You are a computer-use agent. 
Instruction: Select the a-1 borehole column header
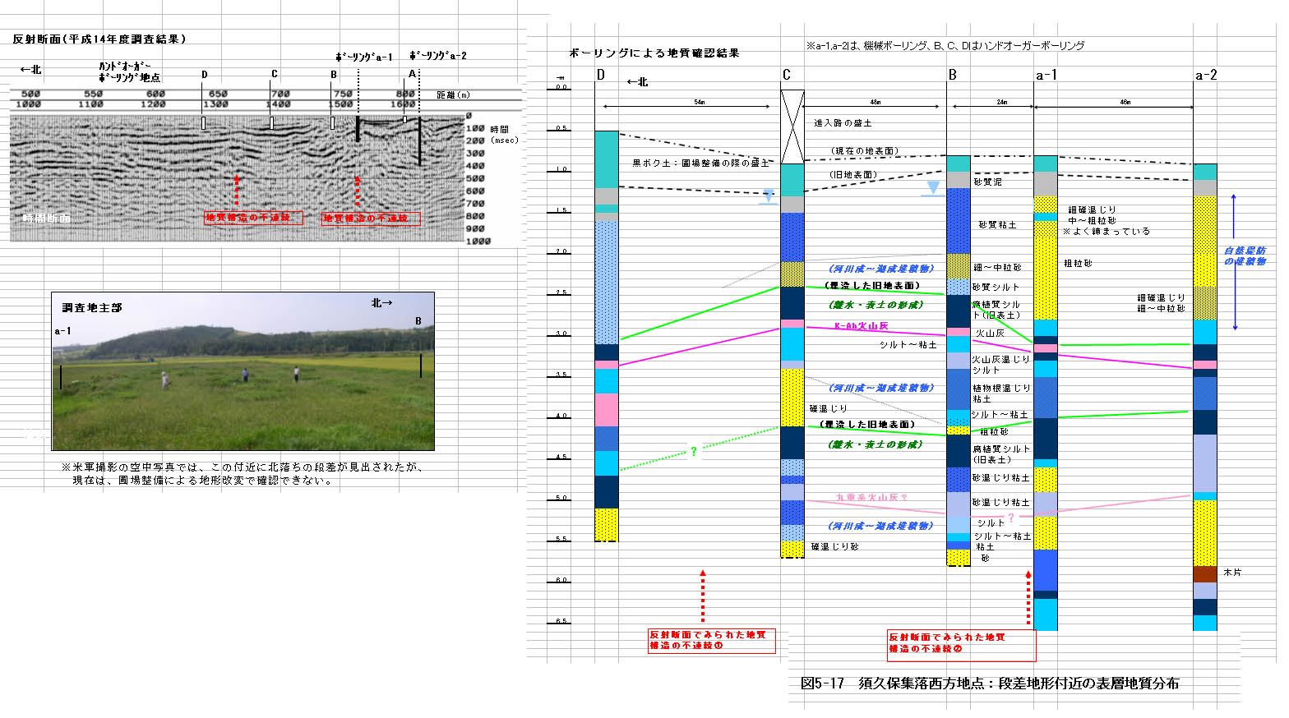coord(1046,76)
